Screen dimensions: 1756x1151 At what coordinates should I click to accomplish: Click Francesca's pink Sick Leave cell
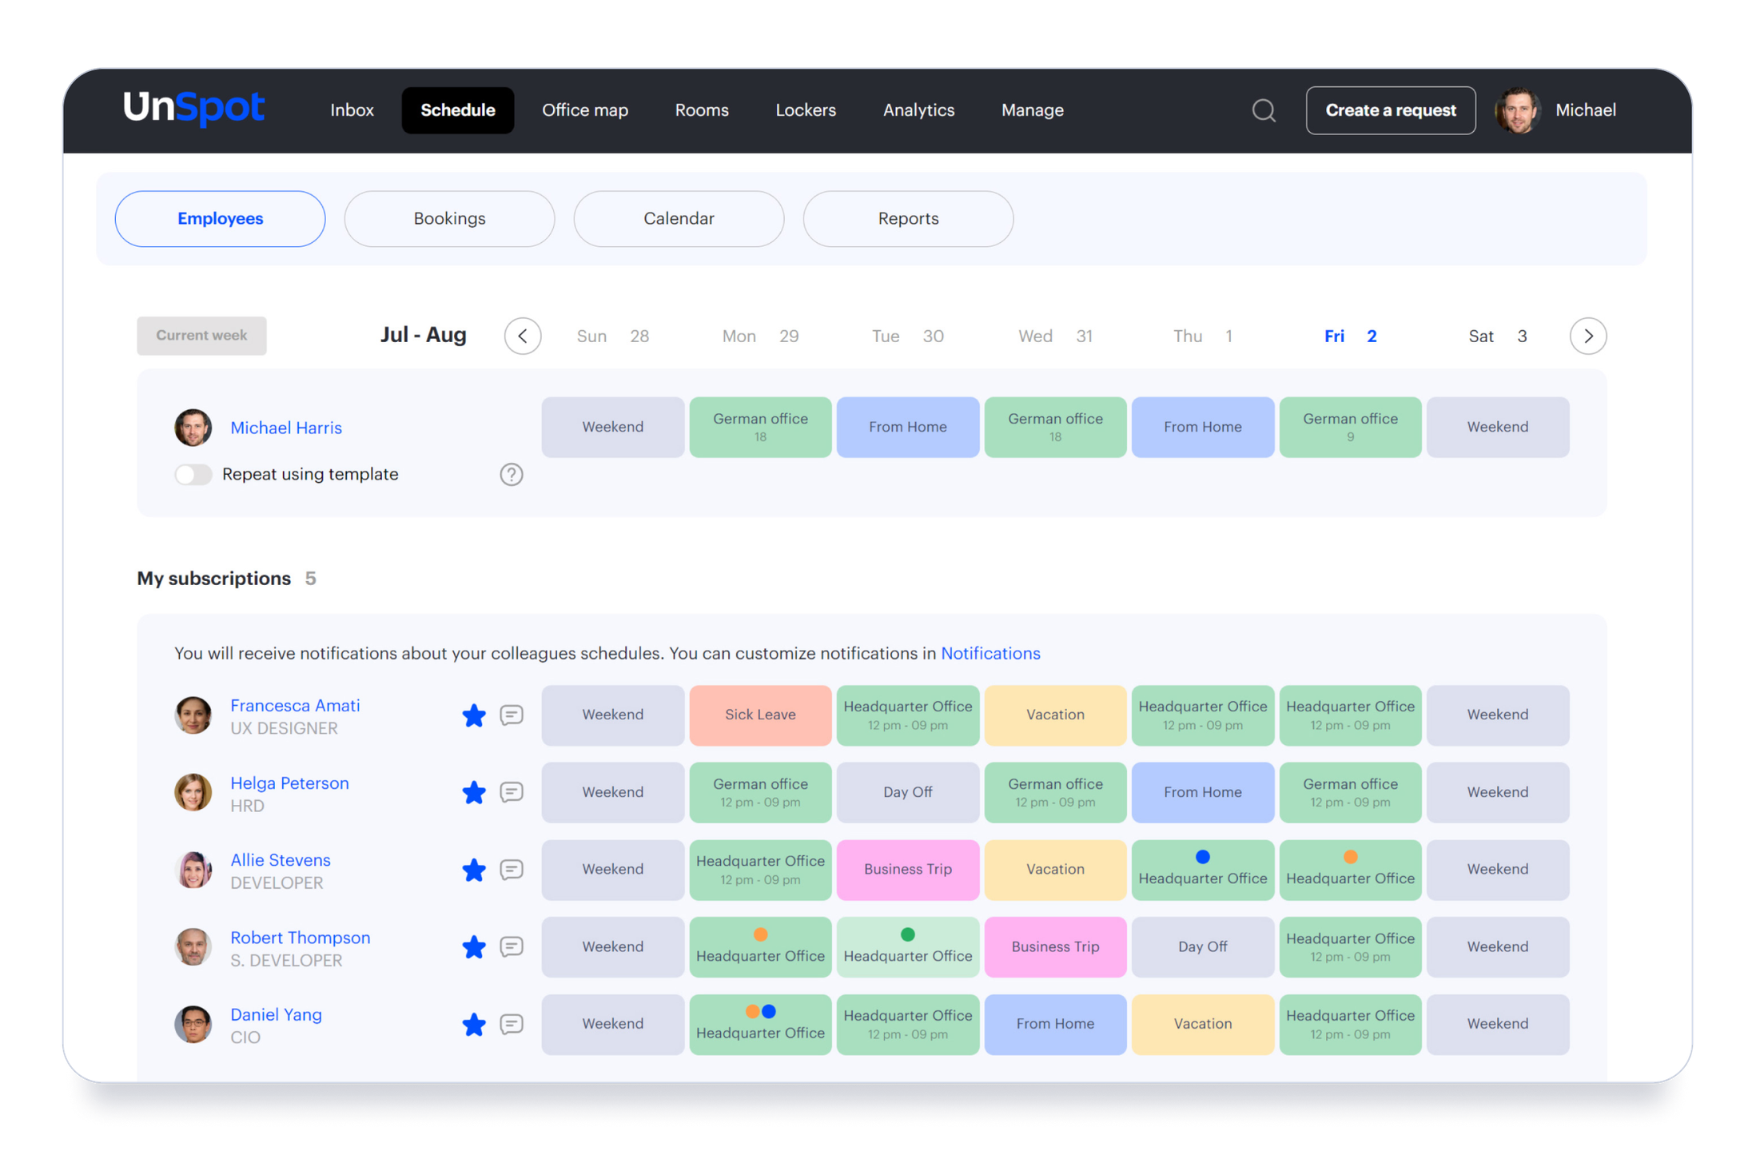[x=760, y=715]
